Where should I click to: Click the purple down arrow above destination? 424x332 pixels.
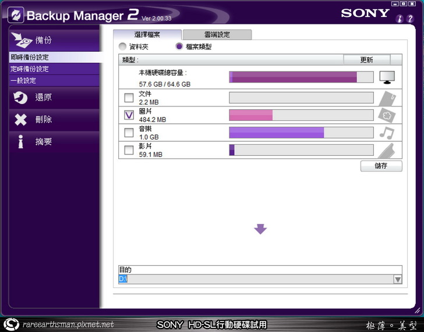tap(260, 229)
